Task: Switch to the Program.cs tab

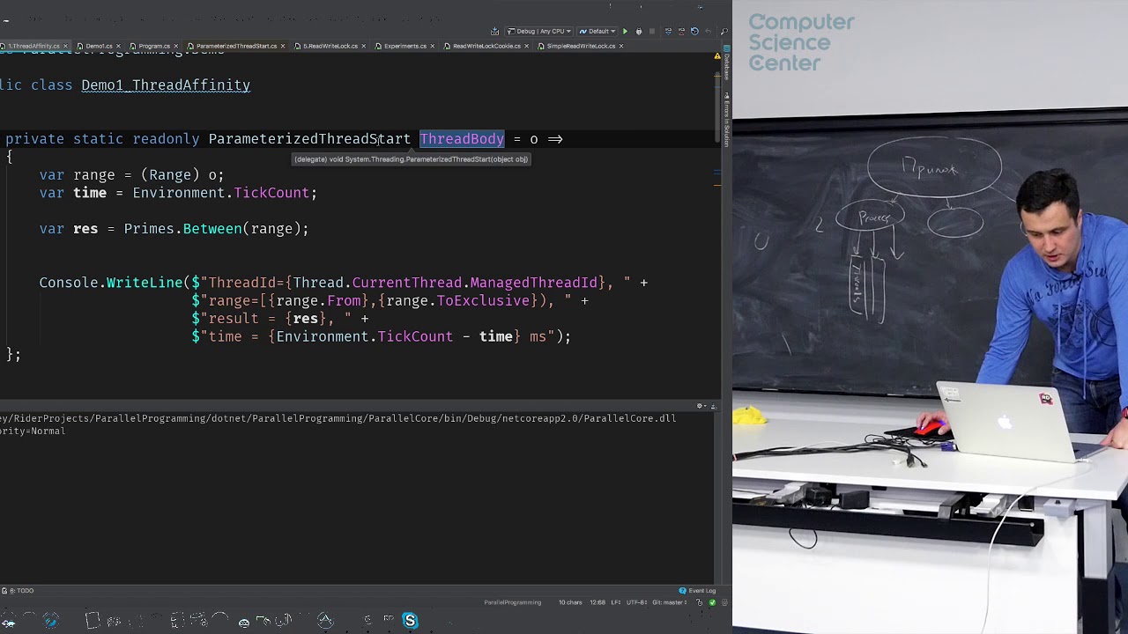Action: tap(154, 46)
